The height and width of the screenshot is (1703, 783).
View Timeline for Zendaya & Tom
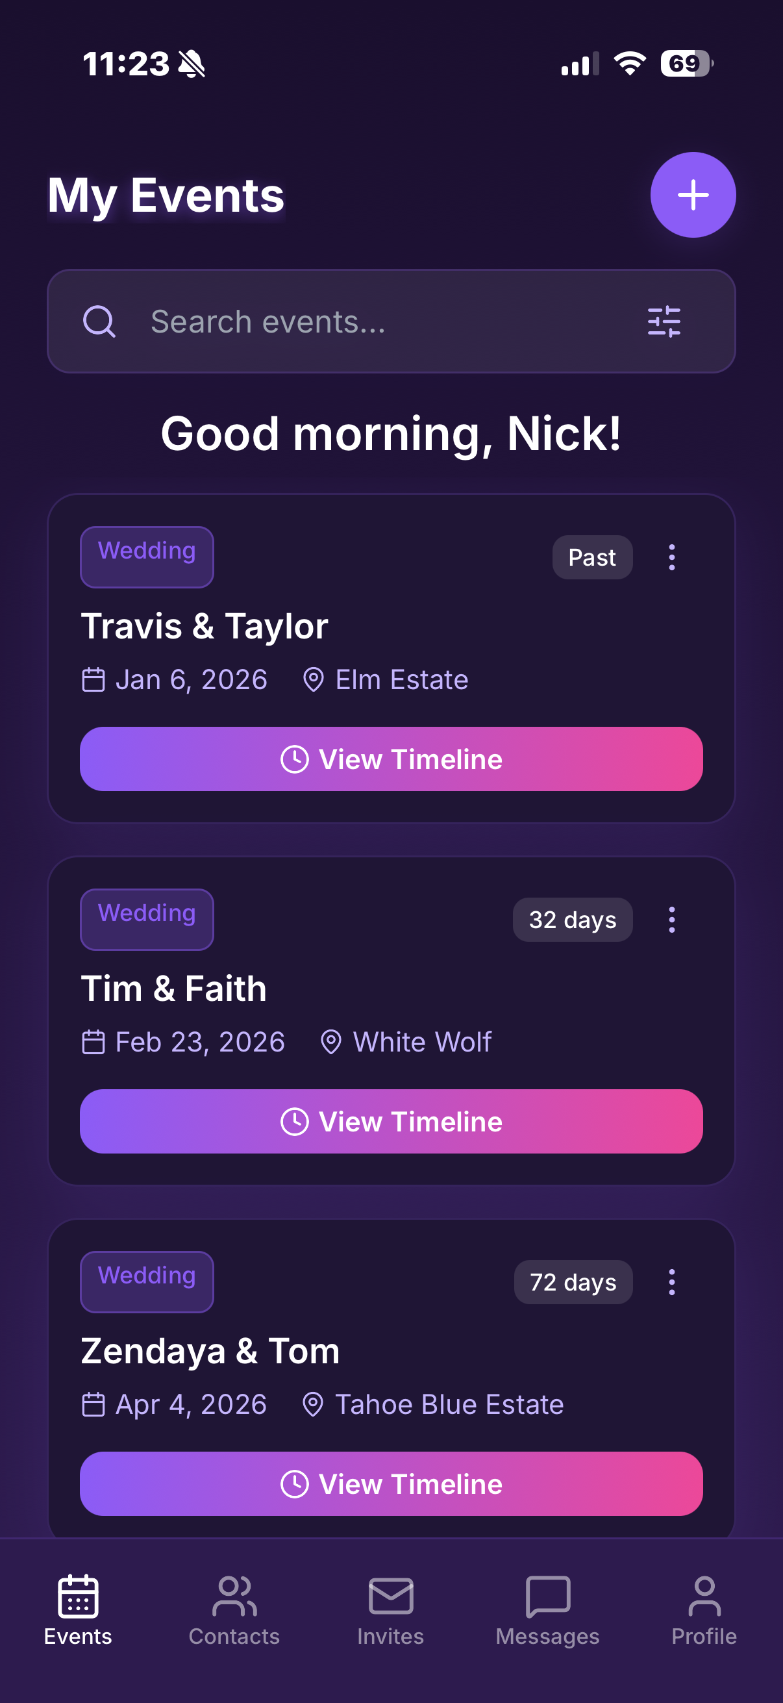pyautogui.click(x=391, y=1483)
